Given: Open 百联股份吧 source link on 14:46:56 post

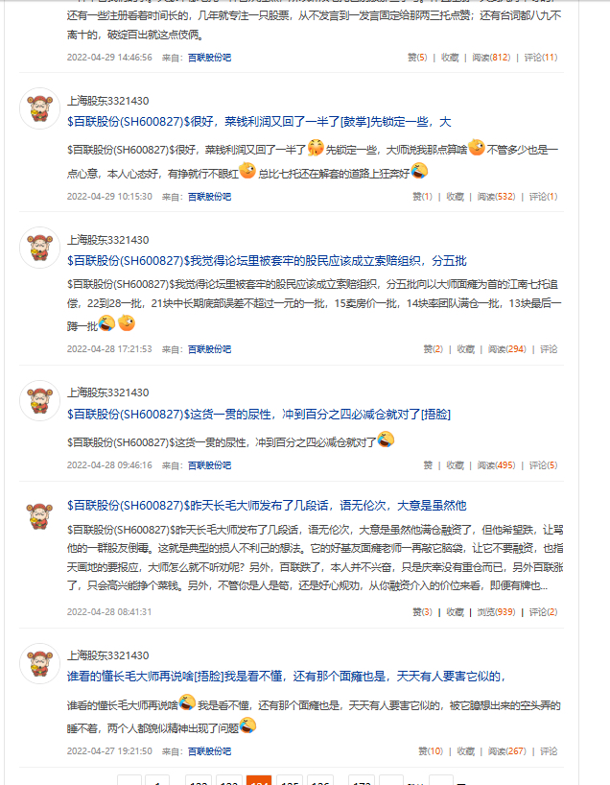Looking at the screenshot, I should point(209,58).
